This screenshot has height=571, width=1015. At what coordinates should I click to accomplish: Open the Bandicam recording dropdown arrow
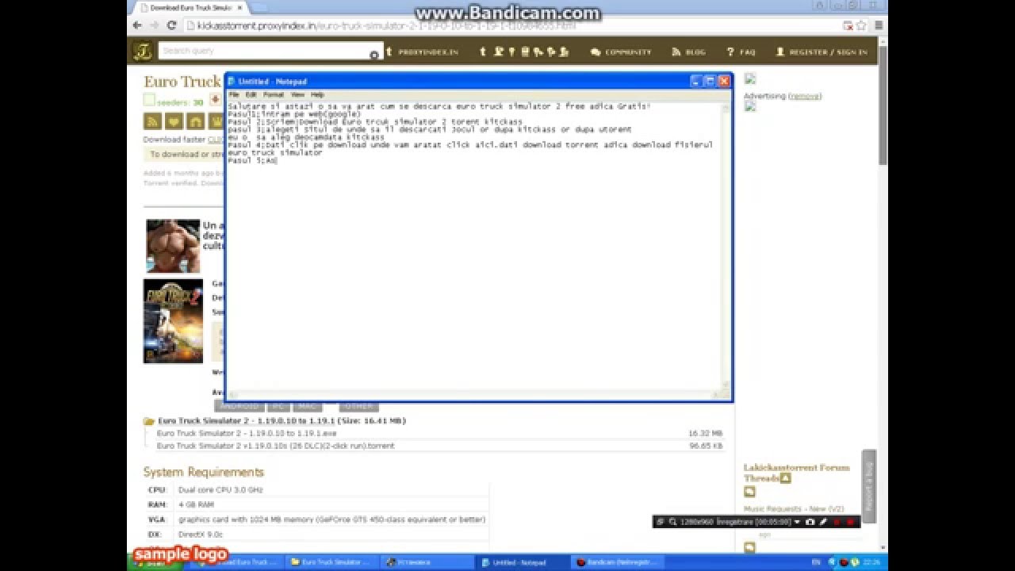(797, 522)
